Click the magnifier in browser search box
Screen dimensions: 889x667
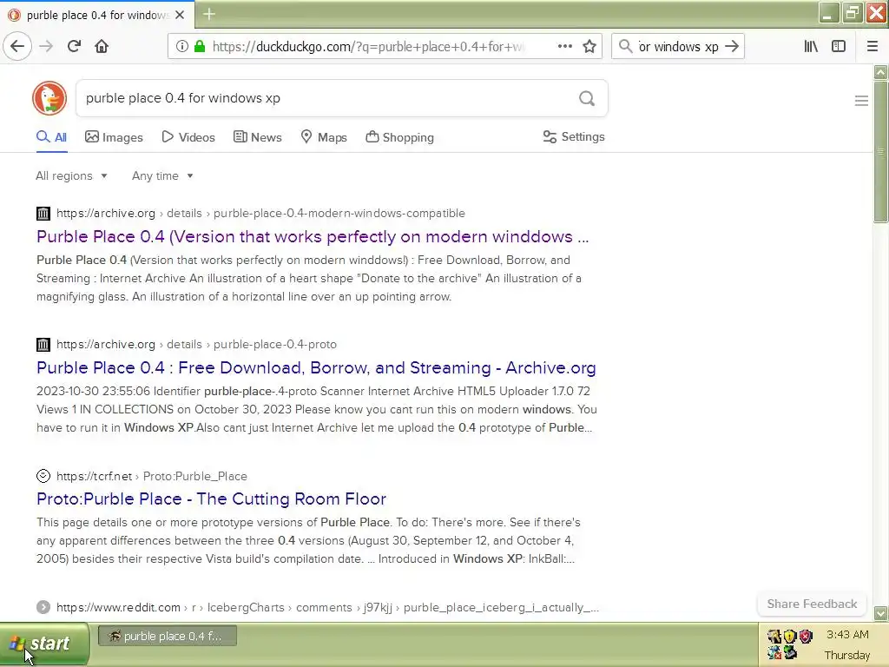coord(625,46)
